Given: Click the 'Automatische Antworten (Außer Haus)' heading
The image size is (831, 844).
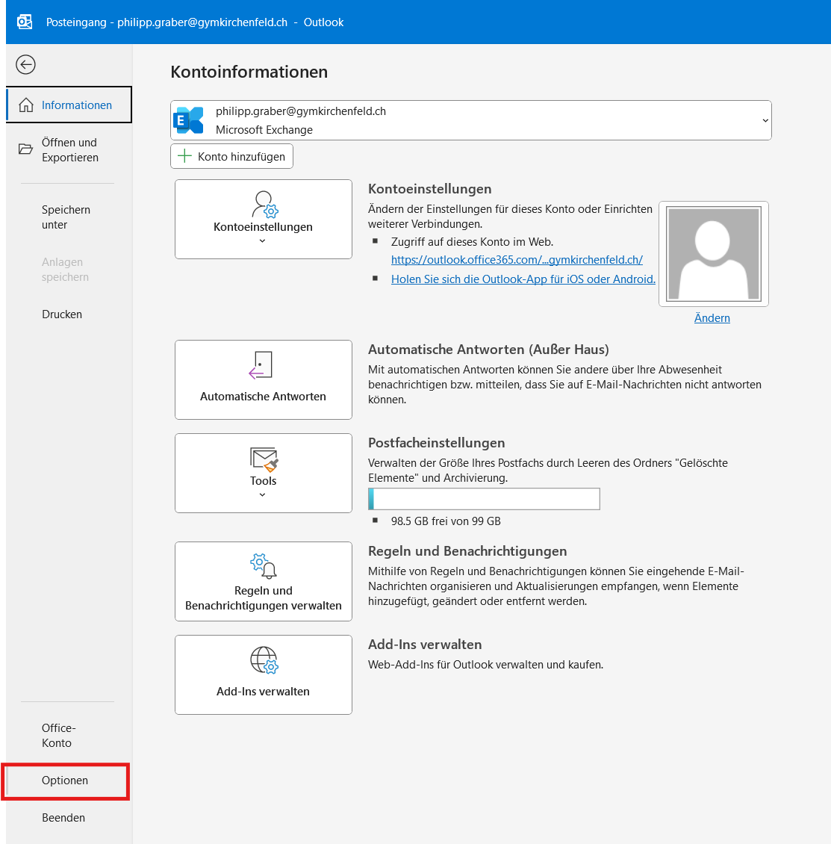Looking at the screenshot, I should (x=489, y=350).
